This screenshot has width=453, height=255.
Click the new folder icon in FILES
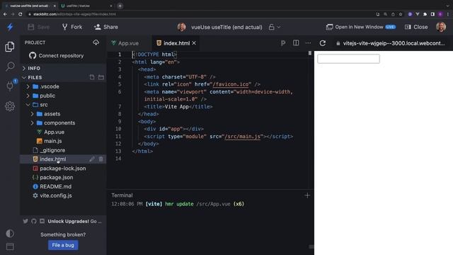[101, 77]
